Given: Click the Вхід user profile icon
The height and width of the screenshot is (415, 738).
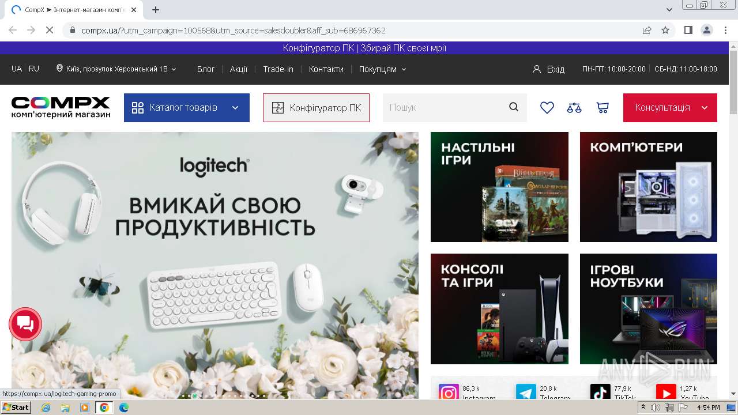Looking at the screenshot, I should [x=537, y=69].
